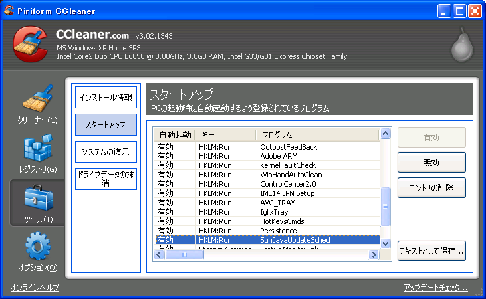Viewport: 486px width, 299px height.
Task: Select the Adobe ARM startup entry
Action: click(x=267, y=156)
